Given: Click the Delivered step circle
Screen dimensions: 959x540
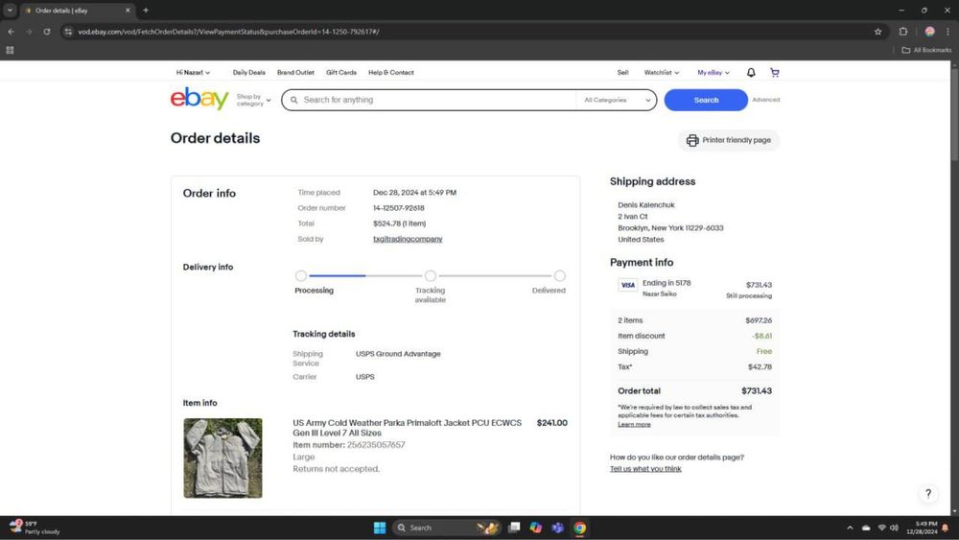Looking at the screenshot, I should point(560,276).
